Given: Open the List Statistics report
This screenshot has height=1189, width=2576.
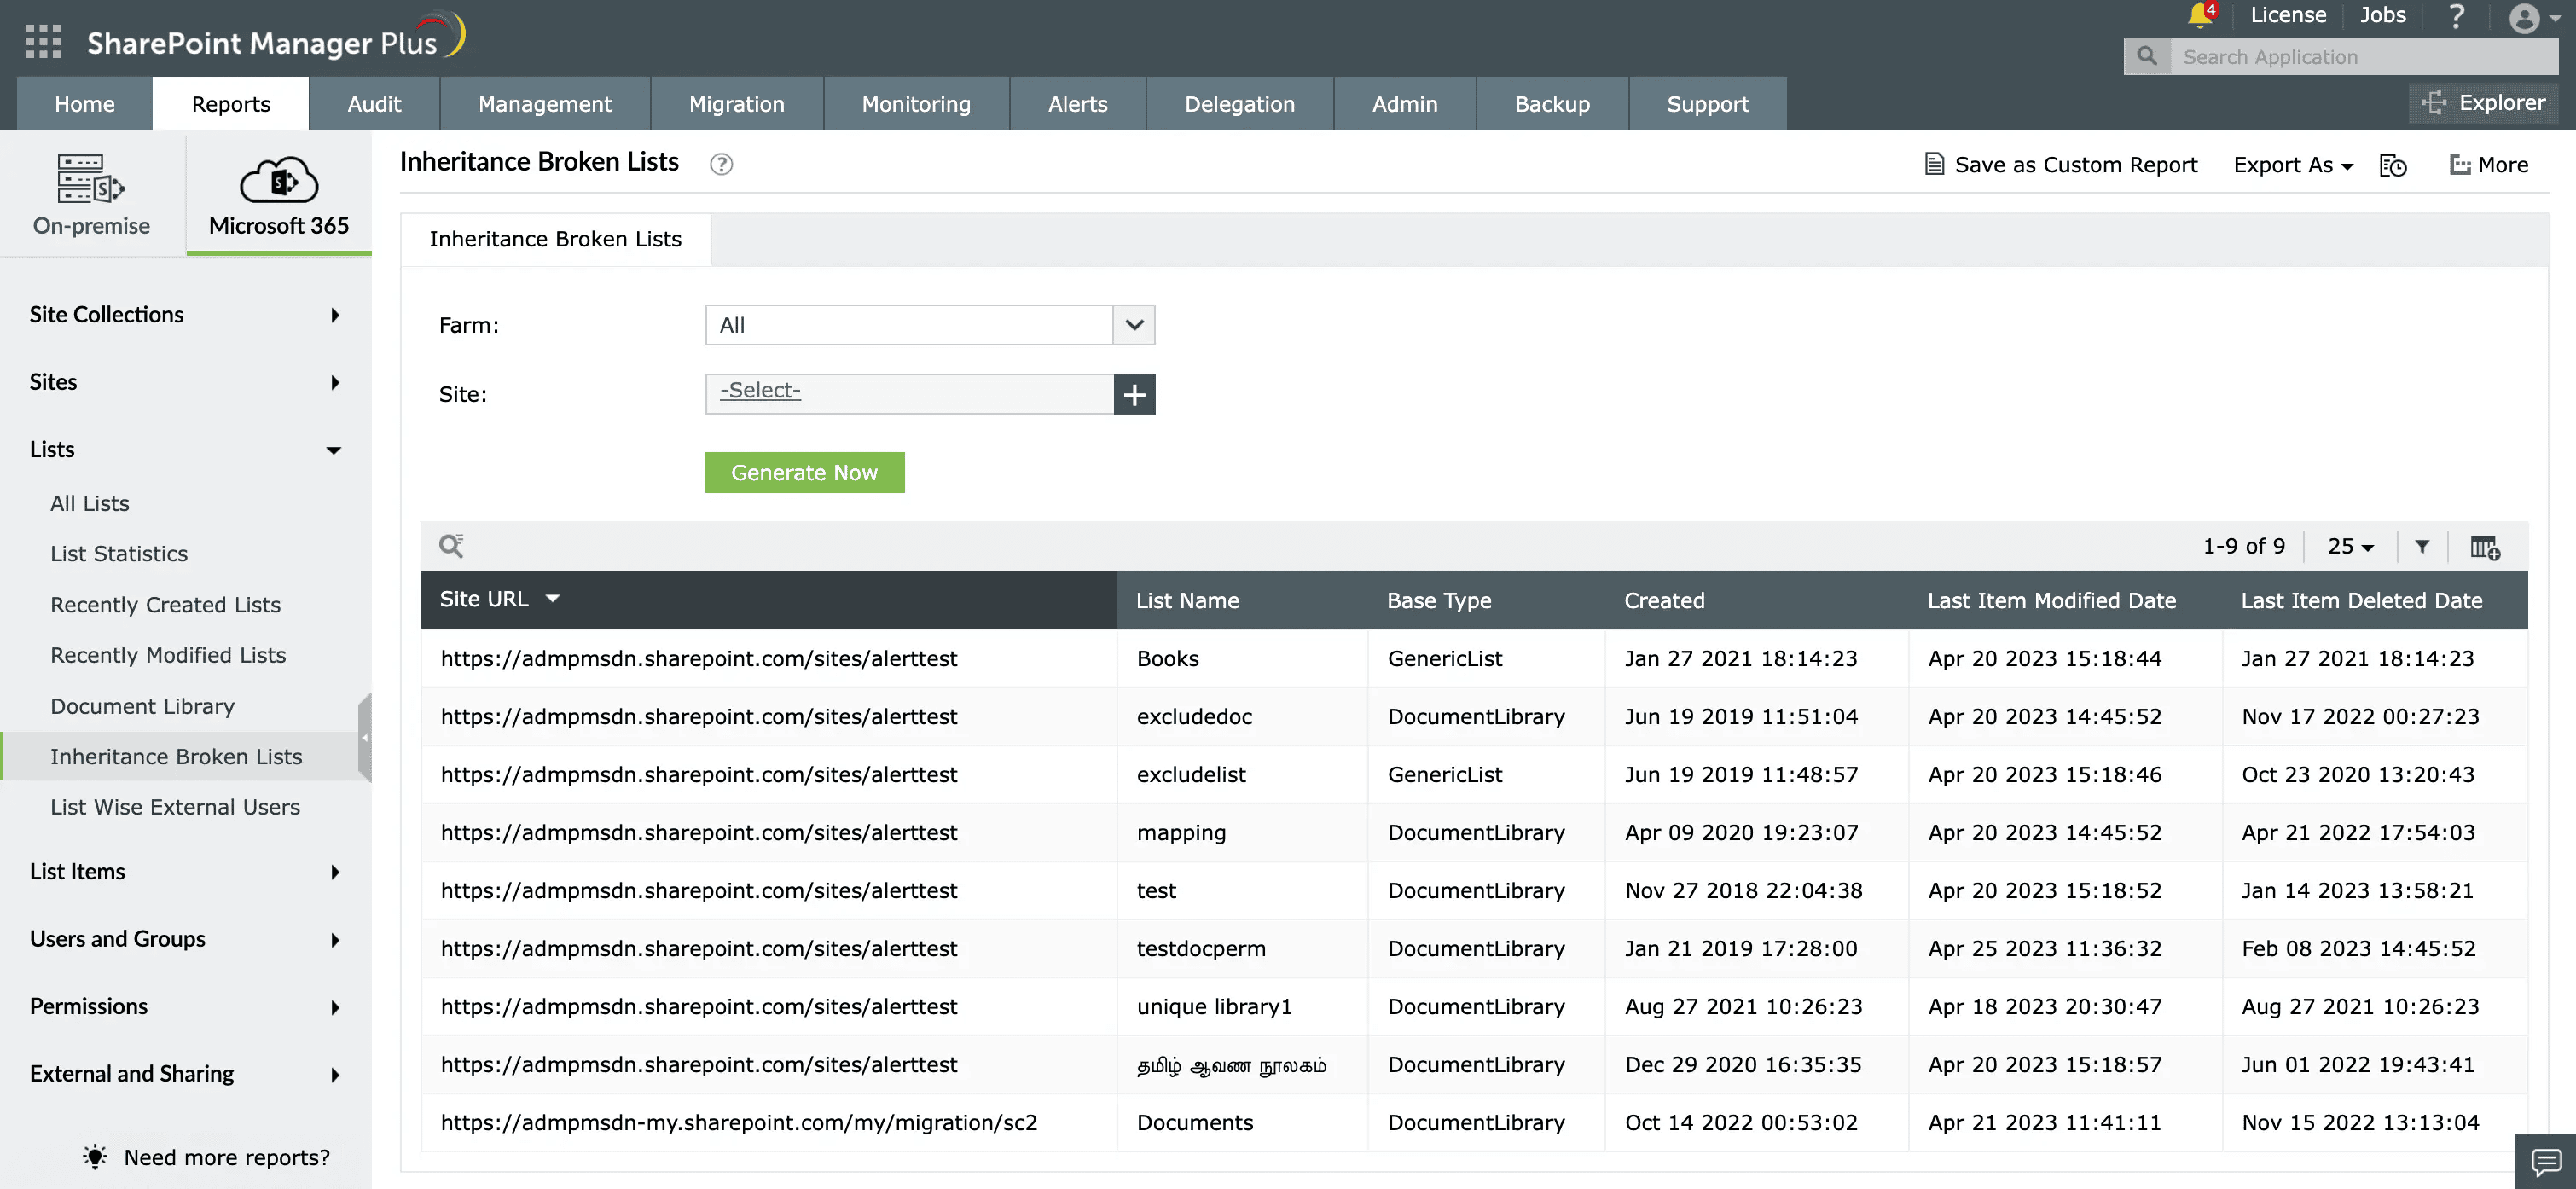Looking at the screenshot, I should [119, 553].
